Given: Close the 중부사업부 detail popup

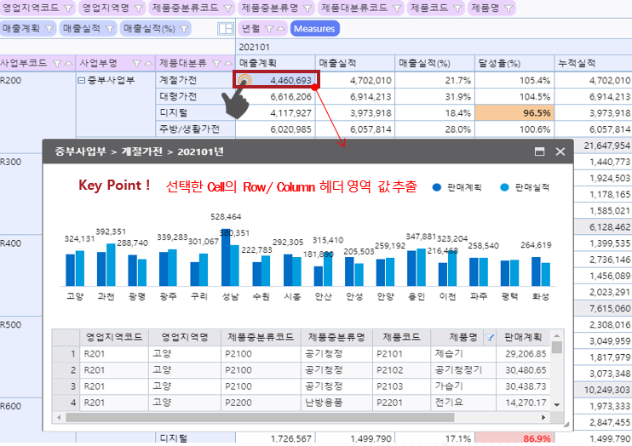Looking at the screenshot, I should click(560, 152).
